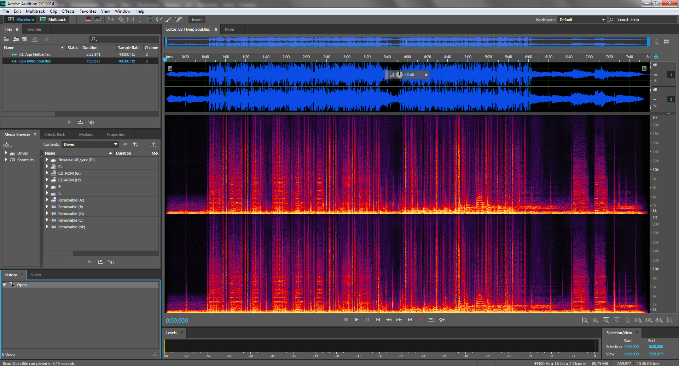This screenshot has height=366, width=679.
Task: Select 02-Flying Soul.flac in Files
Action: 80,61
